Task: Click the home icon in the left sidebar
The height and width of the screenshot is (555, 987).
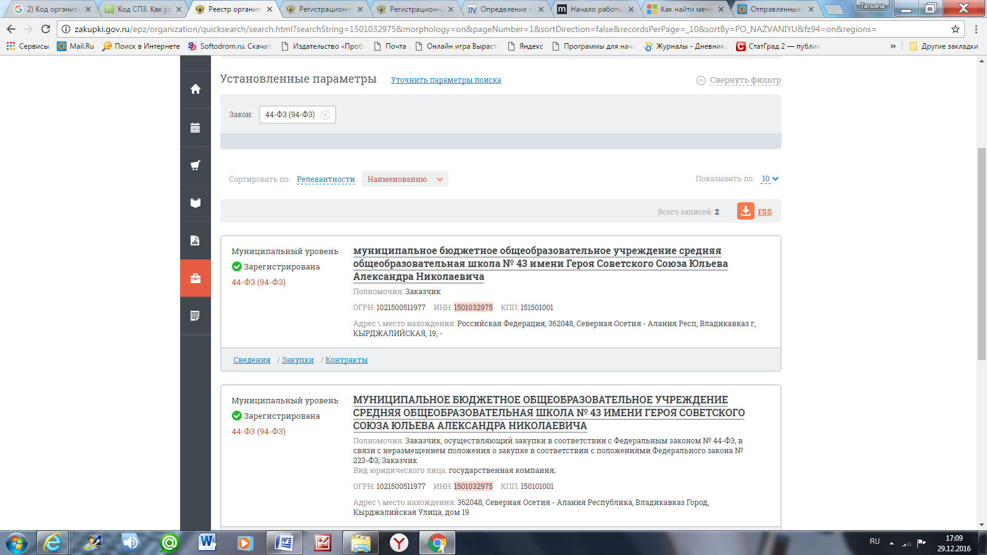Action: click(x=196, y=89)
